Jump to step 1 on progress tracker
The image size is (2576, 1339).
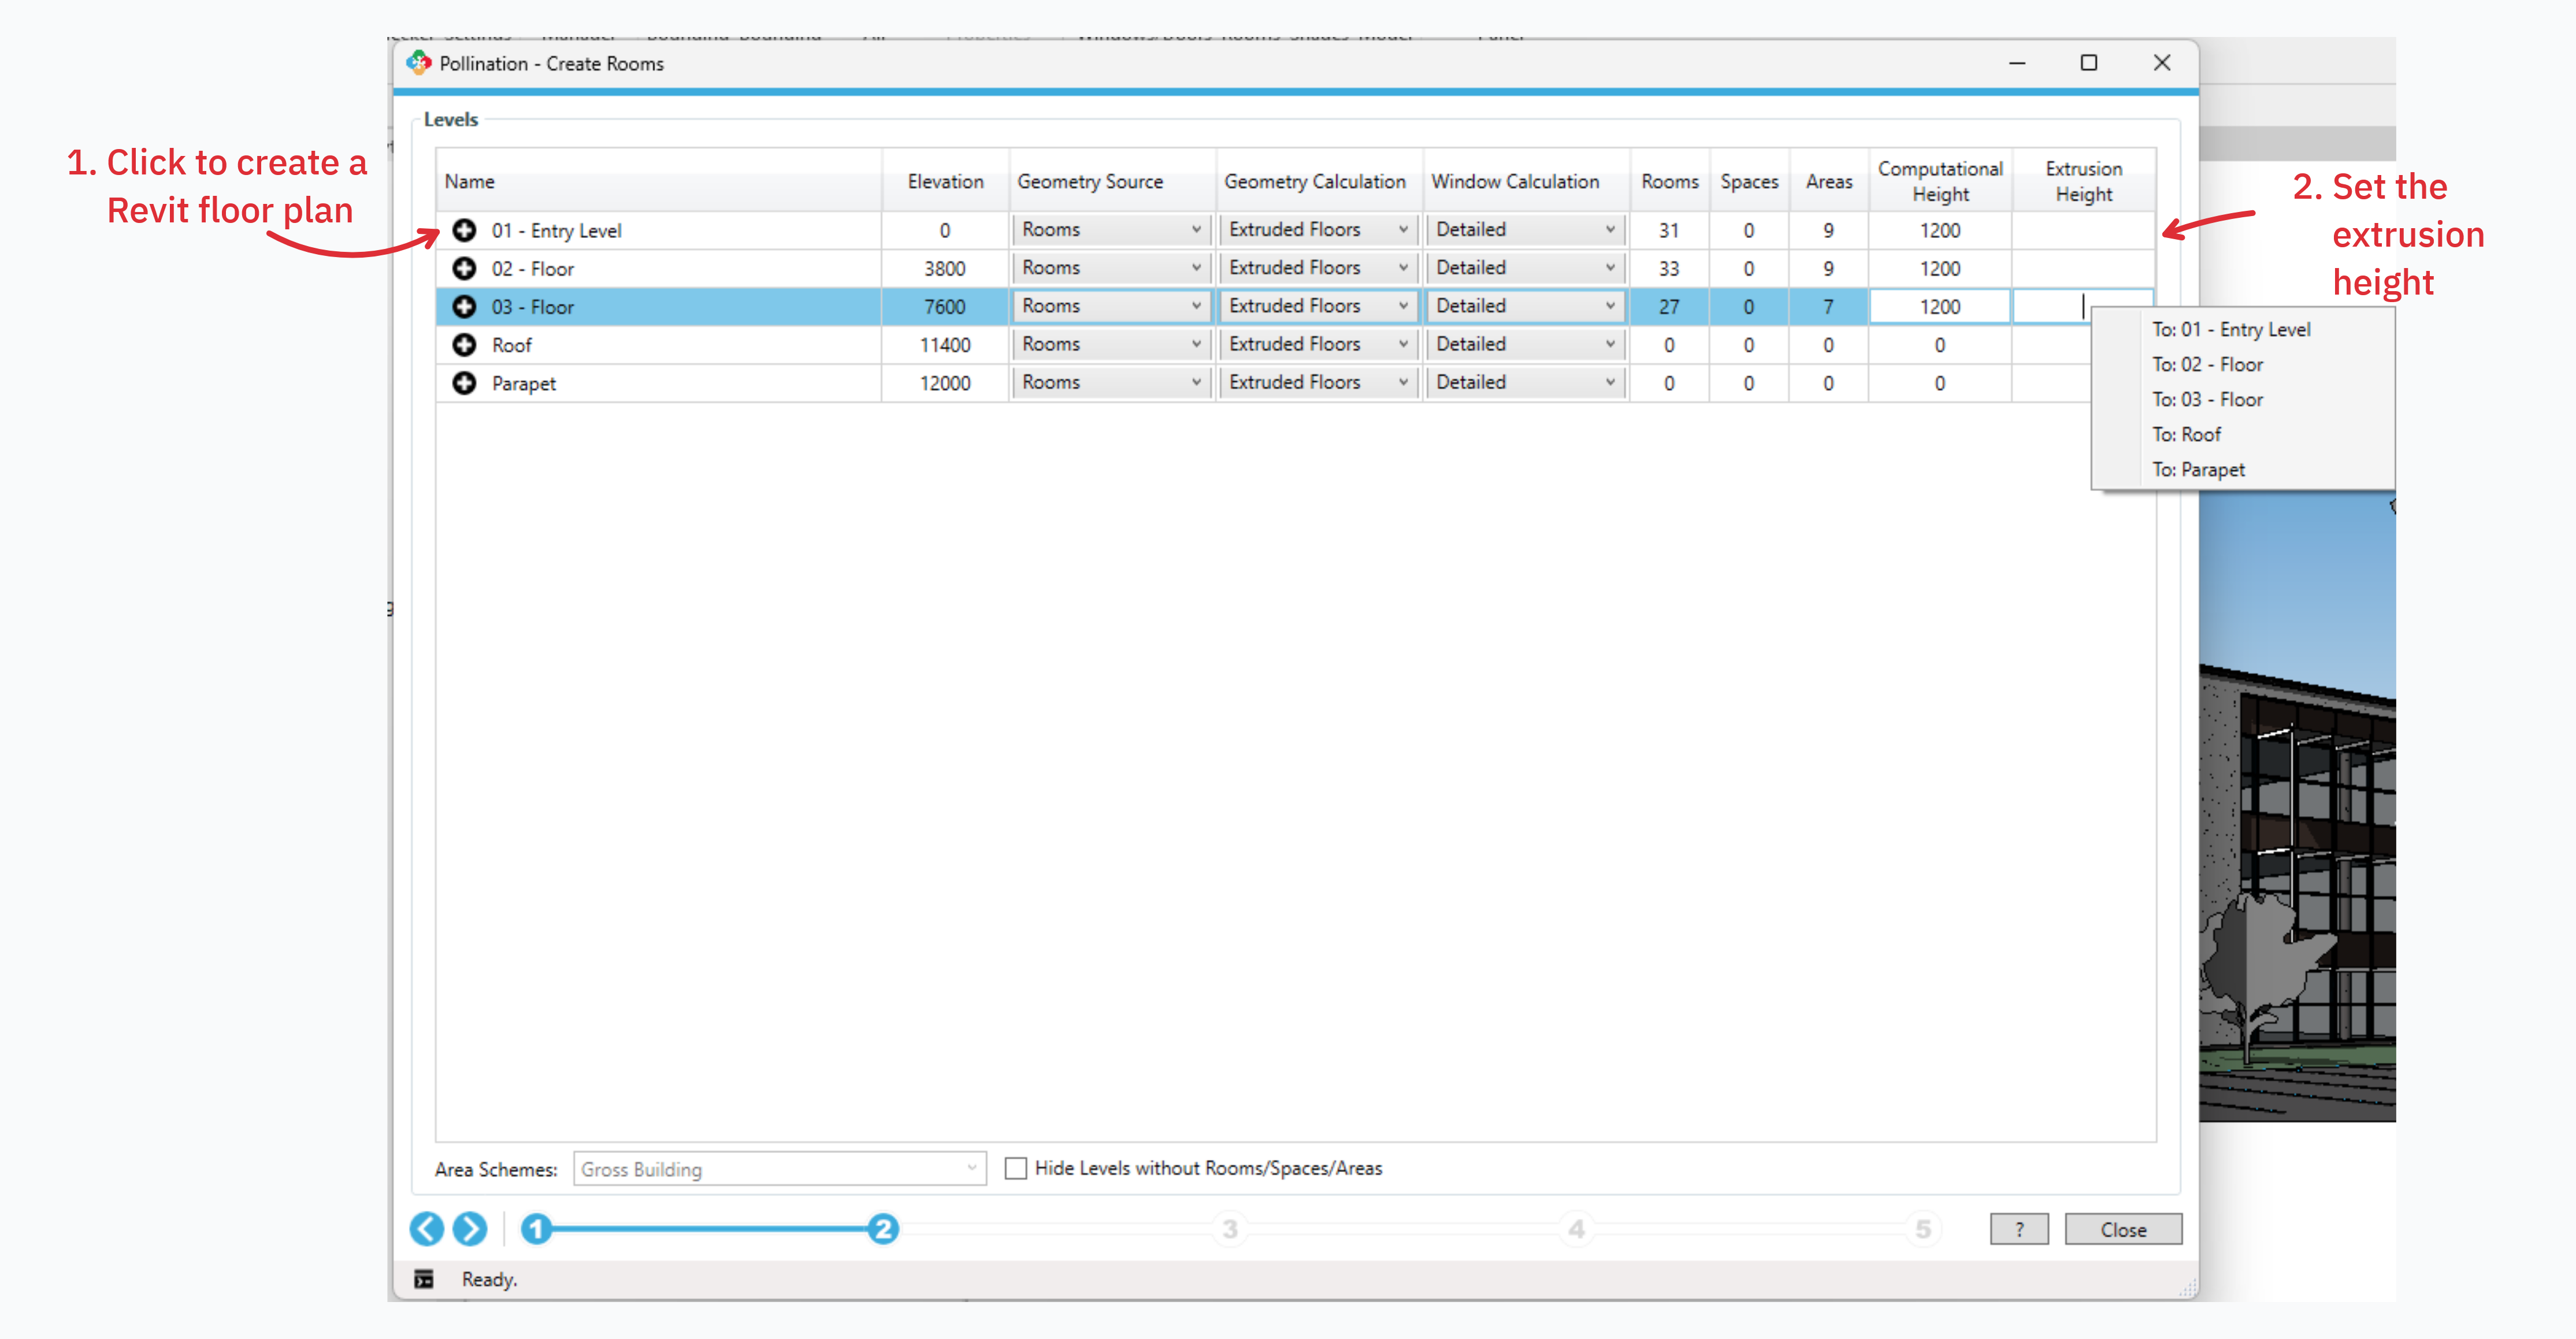tap(537, 1228)
